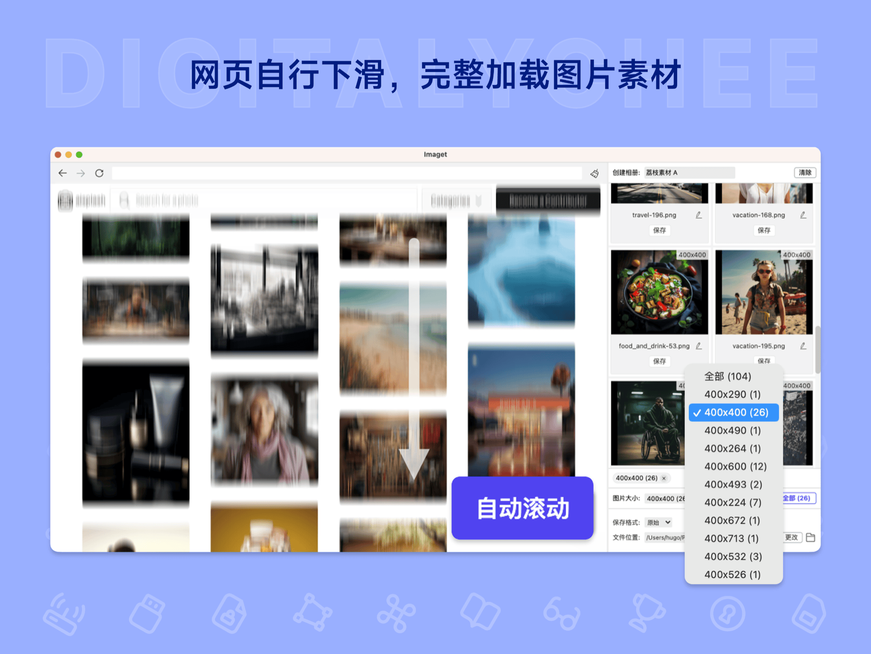This screenshot has height=654, width=871.
Task: Click the browser back arrow
Action: pyautogui.click(x=62, y=173)
